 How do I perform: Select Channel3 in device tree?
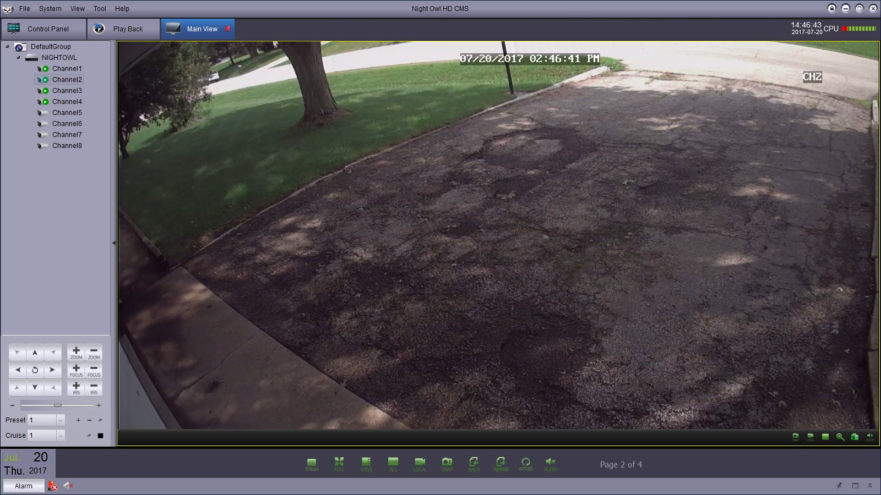coord(67,91)
